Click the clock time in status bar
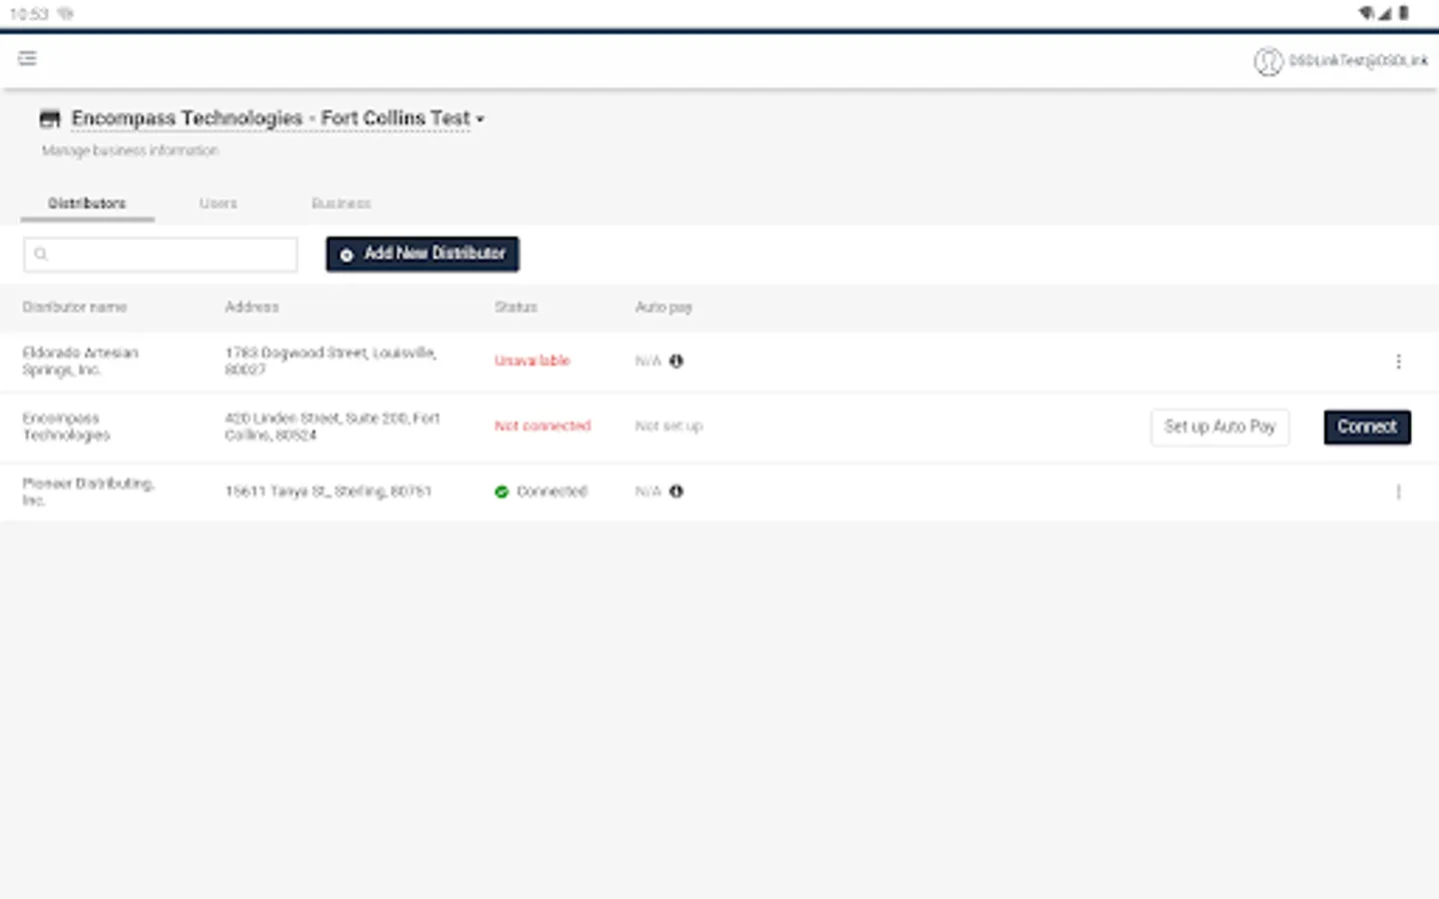 (29, 14)
